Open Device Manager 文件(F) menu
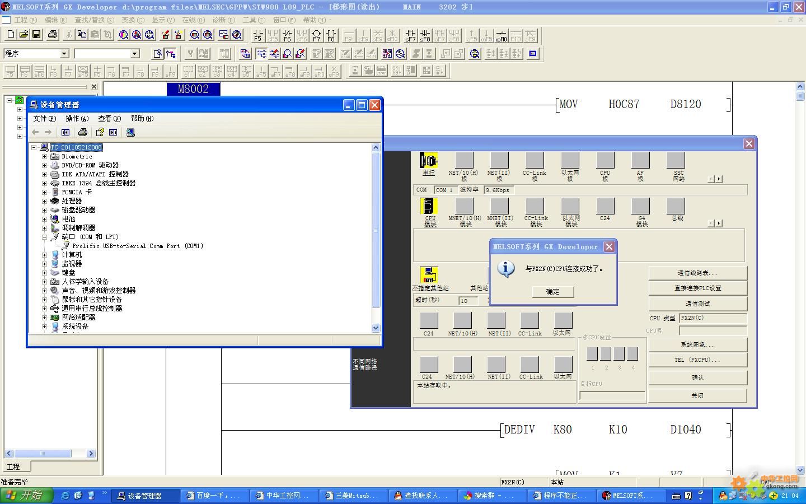 click(x=45, y=119)
